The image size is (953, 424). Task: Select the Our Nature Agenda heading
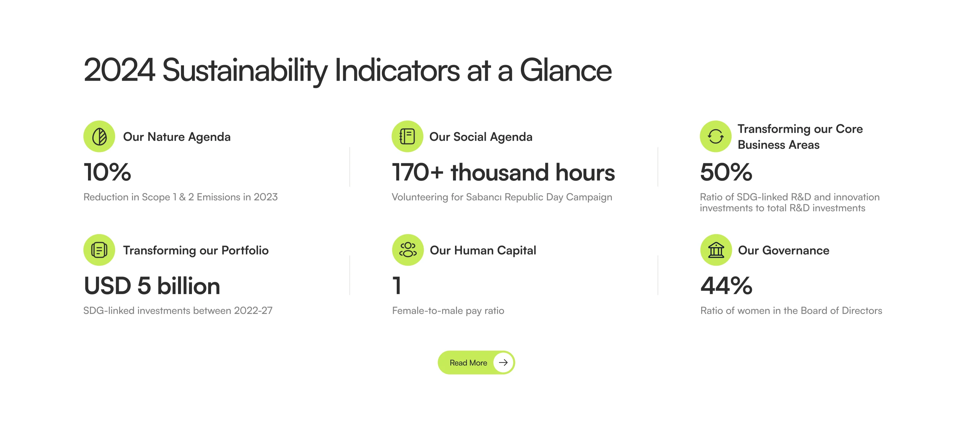click(x=177, y=137)
